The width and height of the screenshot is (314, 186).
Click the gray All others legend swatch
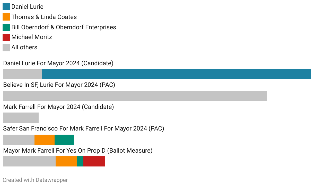6,48
